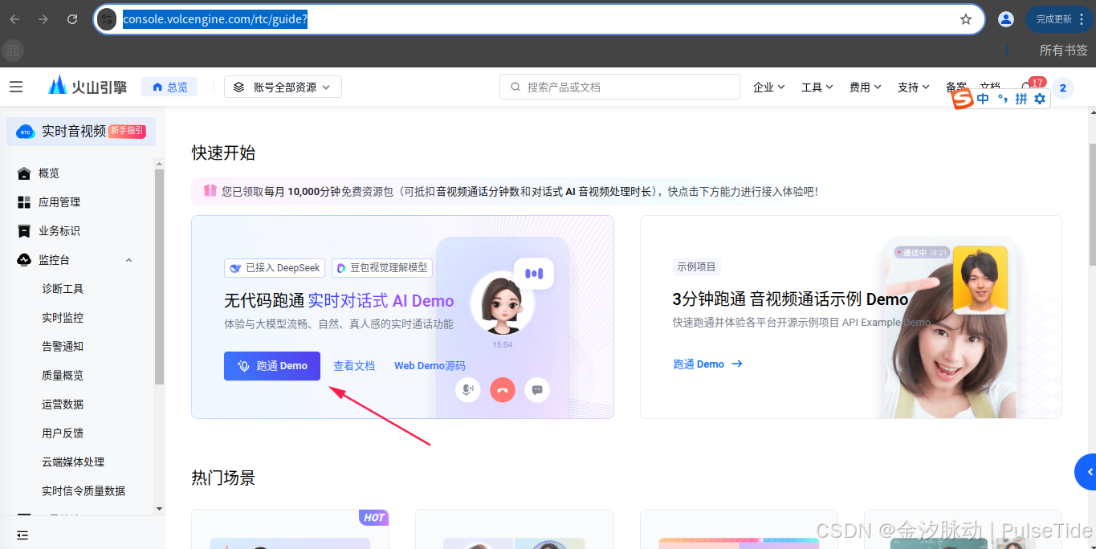Open Sogou input settings gear
Image resolution: width=1096 pixels, height=549 pixels.
(x=1040, y=99)
